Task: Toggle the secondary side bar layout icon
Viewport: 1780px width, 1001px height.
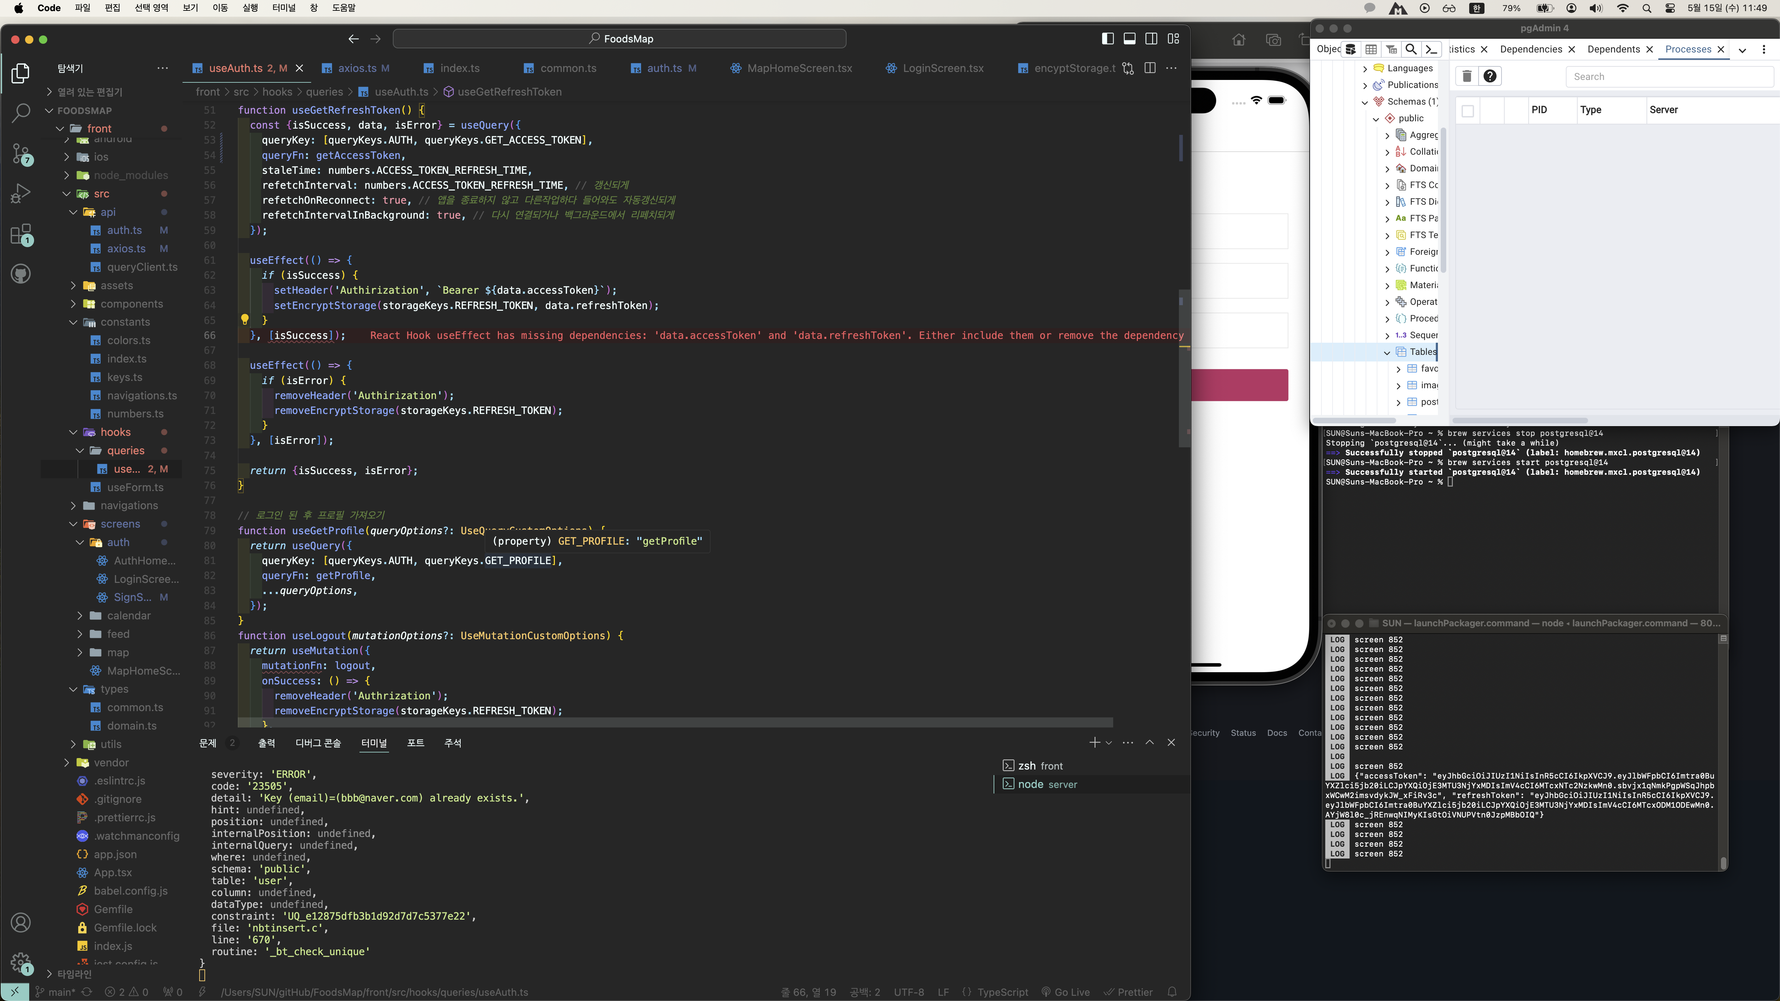Action: coord(1151,39)
